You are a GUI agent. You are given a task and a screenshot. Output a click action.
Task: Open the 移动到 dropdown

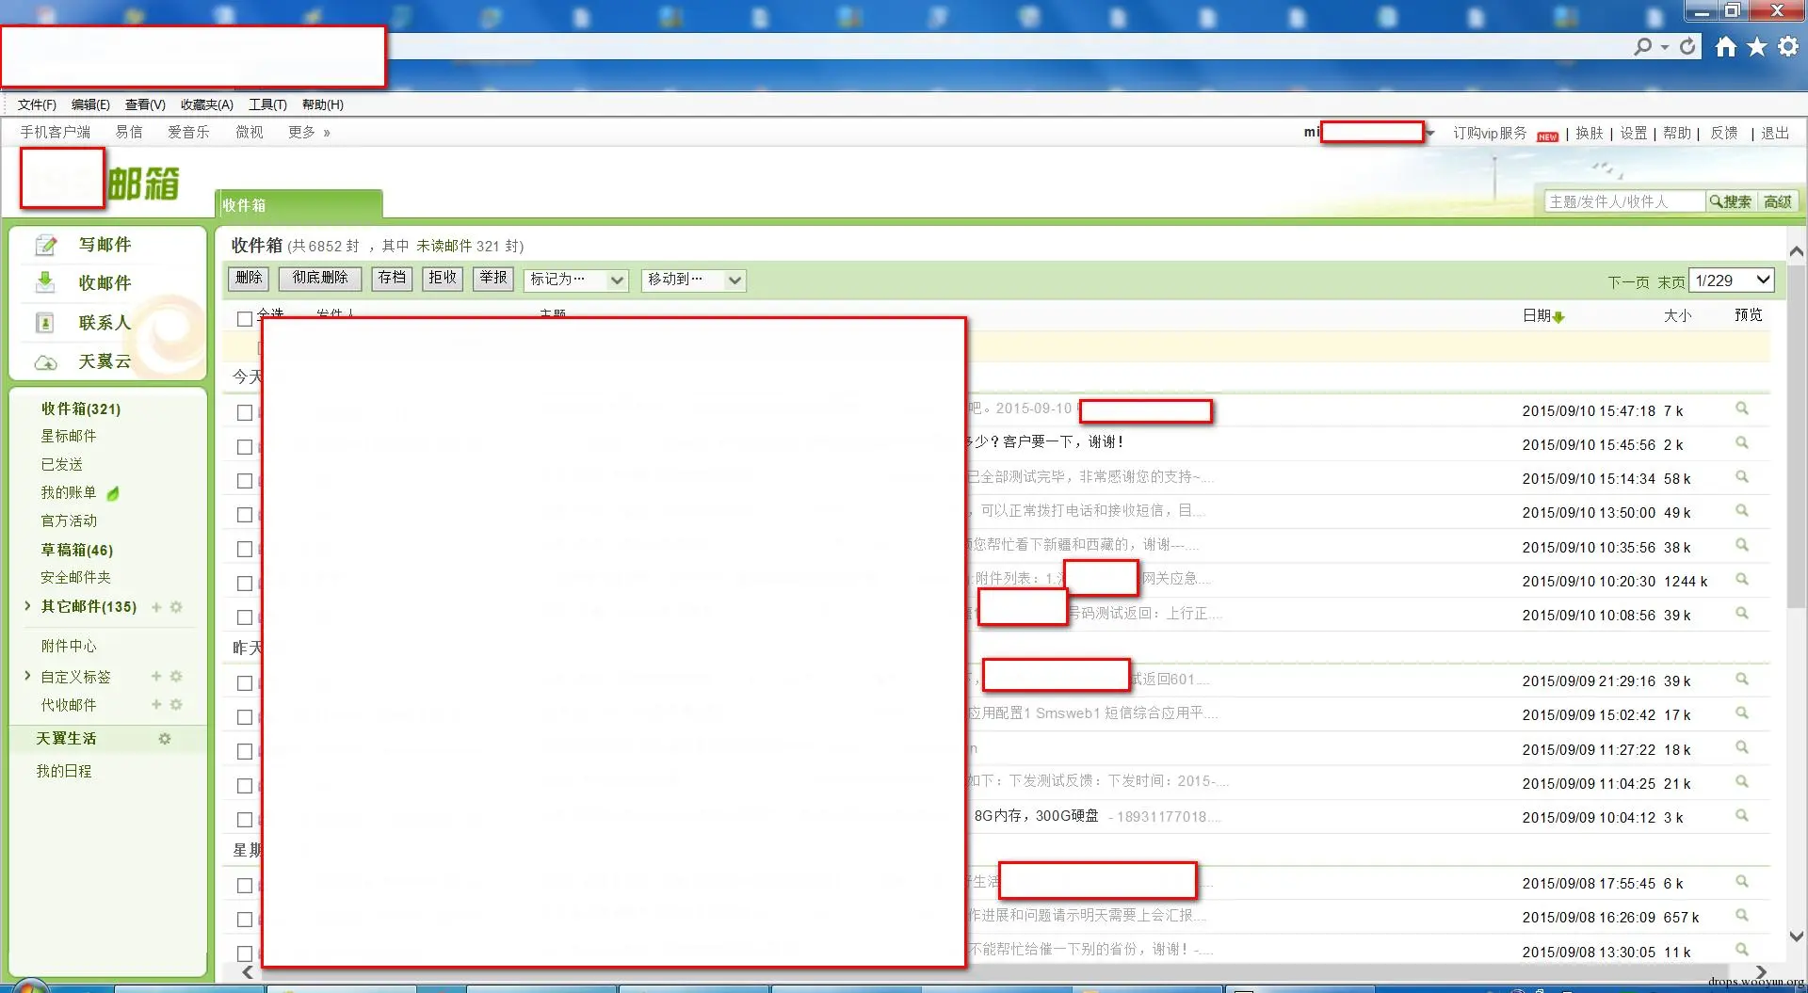coord(693,280)
